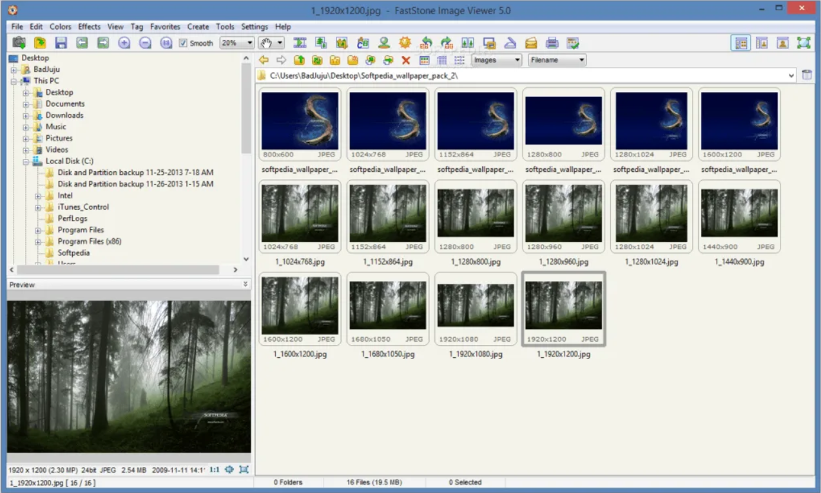Open the Create menu
821x493 pixels.
198,26
